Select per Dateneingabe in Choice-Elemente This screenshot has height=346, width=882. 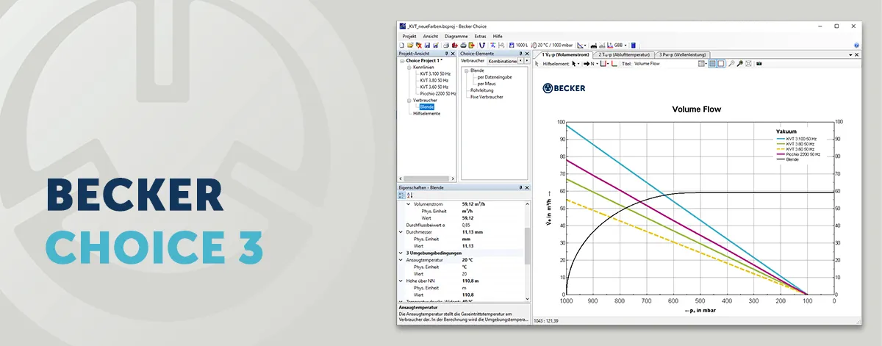click(x=495, y=76)
